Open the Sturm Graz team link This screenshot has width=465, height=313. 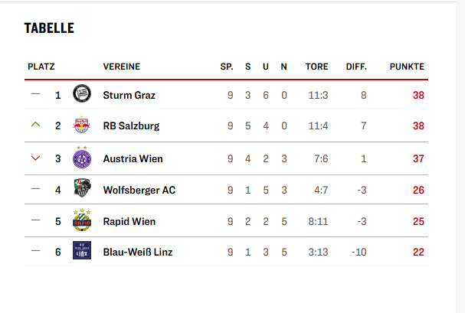(129, 96)
